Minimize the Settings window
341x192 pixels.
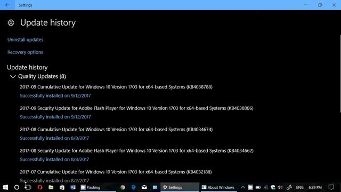click(x=305, y=5)
